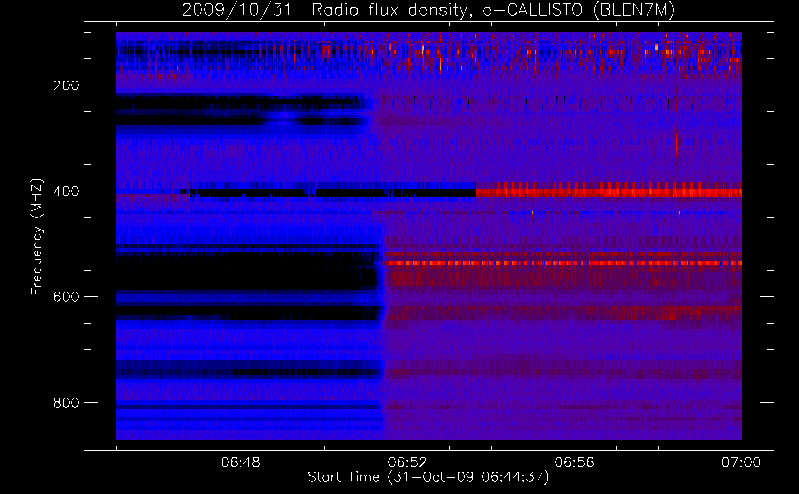Click the "800" frequency tick label
Image resolution: width=799 pixels, height=494 pixels.
coord(66,403)
